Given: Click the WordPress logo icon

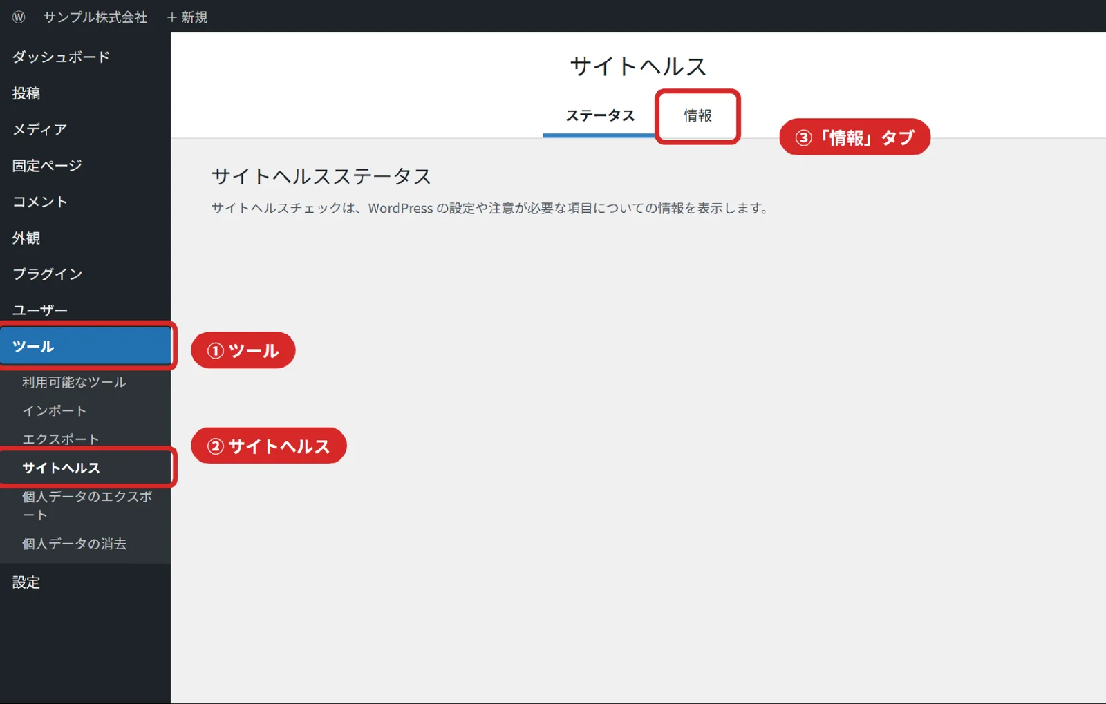Looking at the screenshot, I should (x=19, y=17).
